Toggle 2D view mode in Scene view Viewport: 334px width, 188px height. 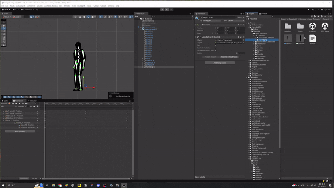tap(100, 17)
